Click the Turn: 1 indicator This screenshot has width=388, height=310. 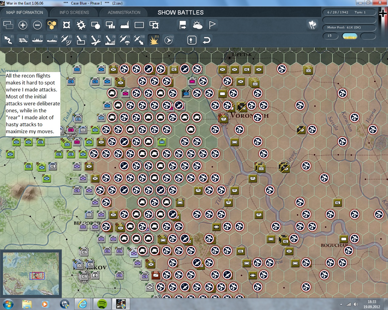pyautogui.click(x=360, y=12)
